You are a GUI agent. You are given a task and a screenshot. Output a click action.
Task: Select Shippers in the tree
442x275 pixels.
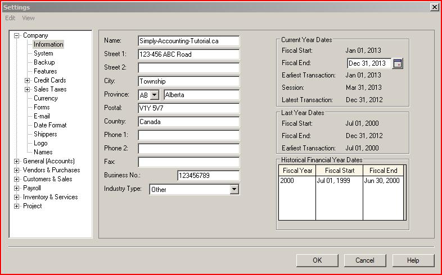point(46,134)
